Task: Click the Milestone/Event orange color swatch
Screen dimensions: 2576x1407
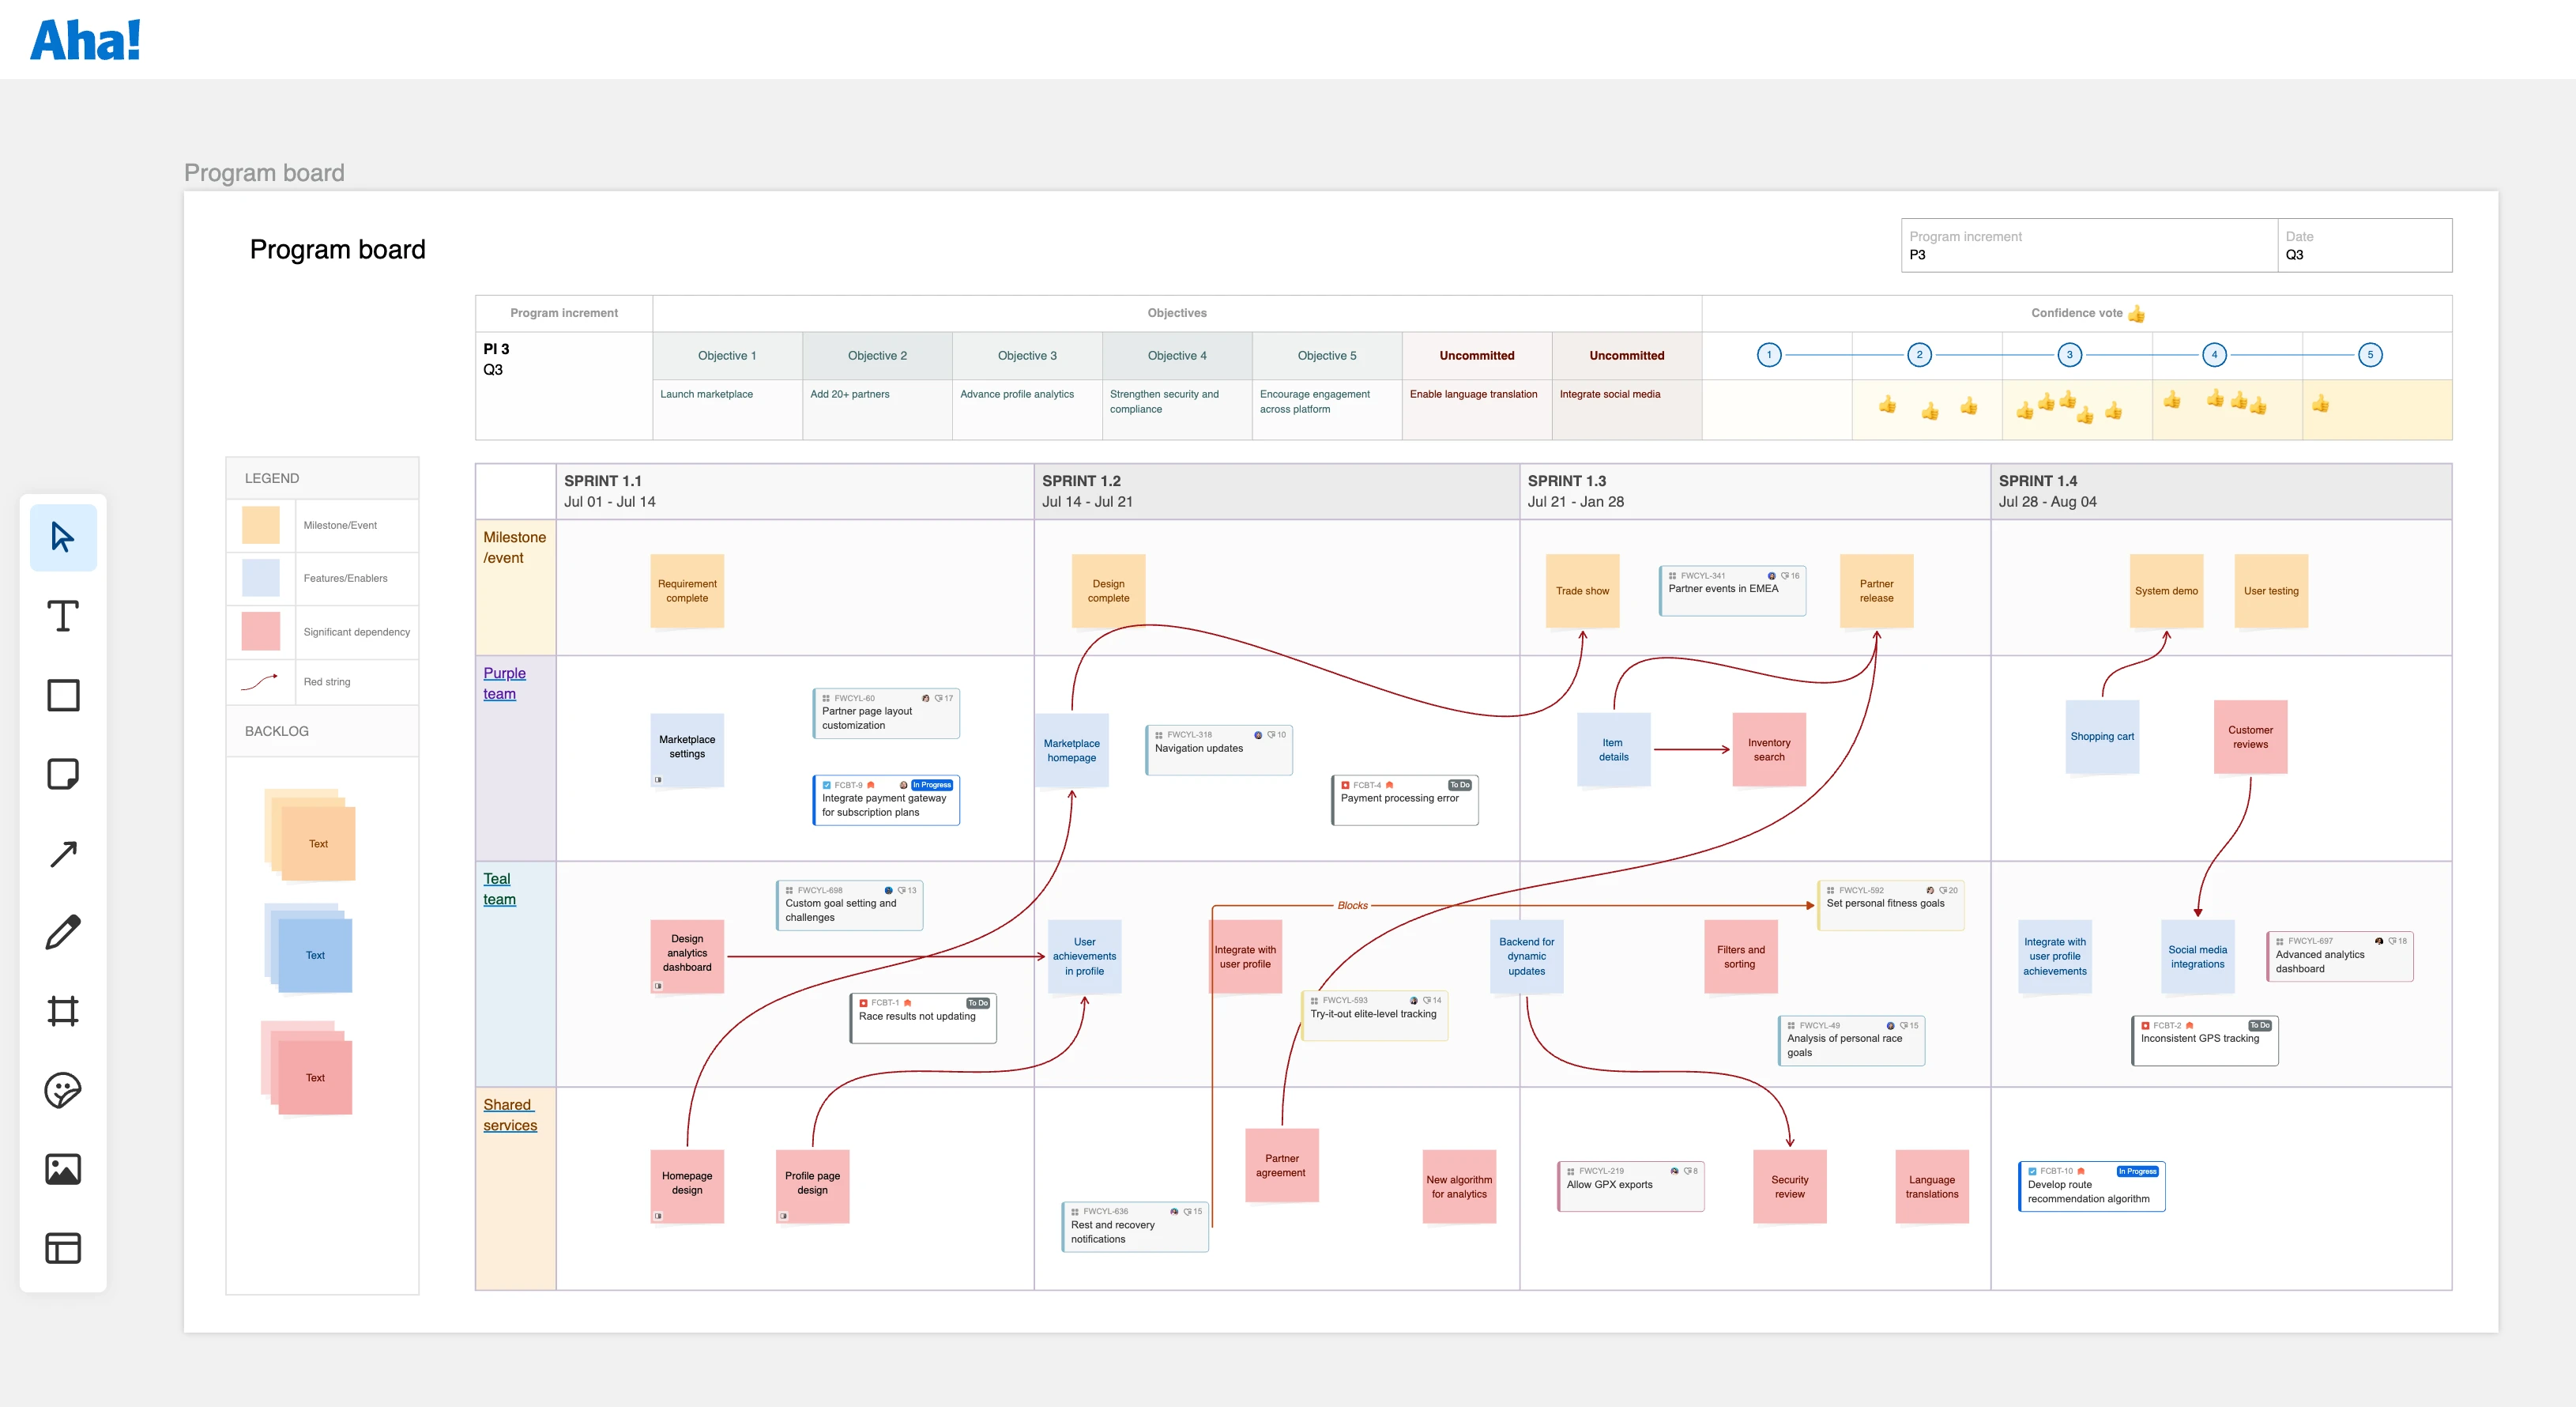Action: click(260, 524)
